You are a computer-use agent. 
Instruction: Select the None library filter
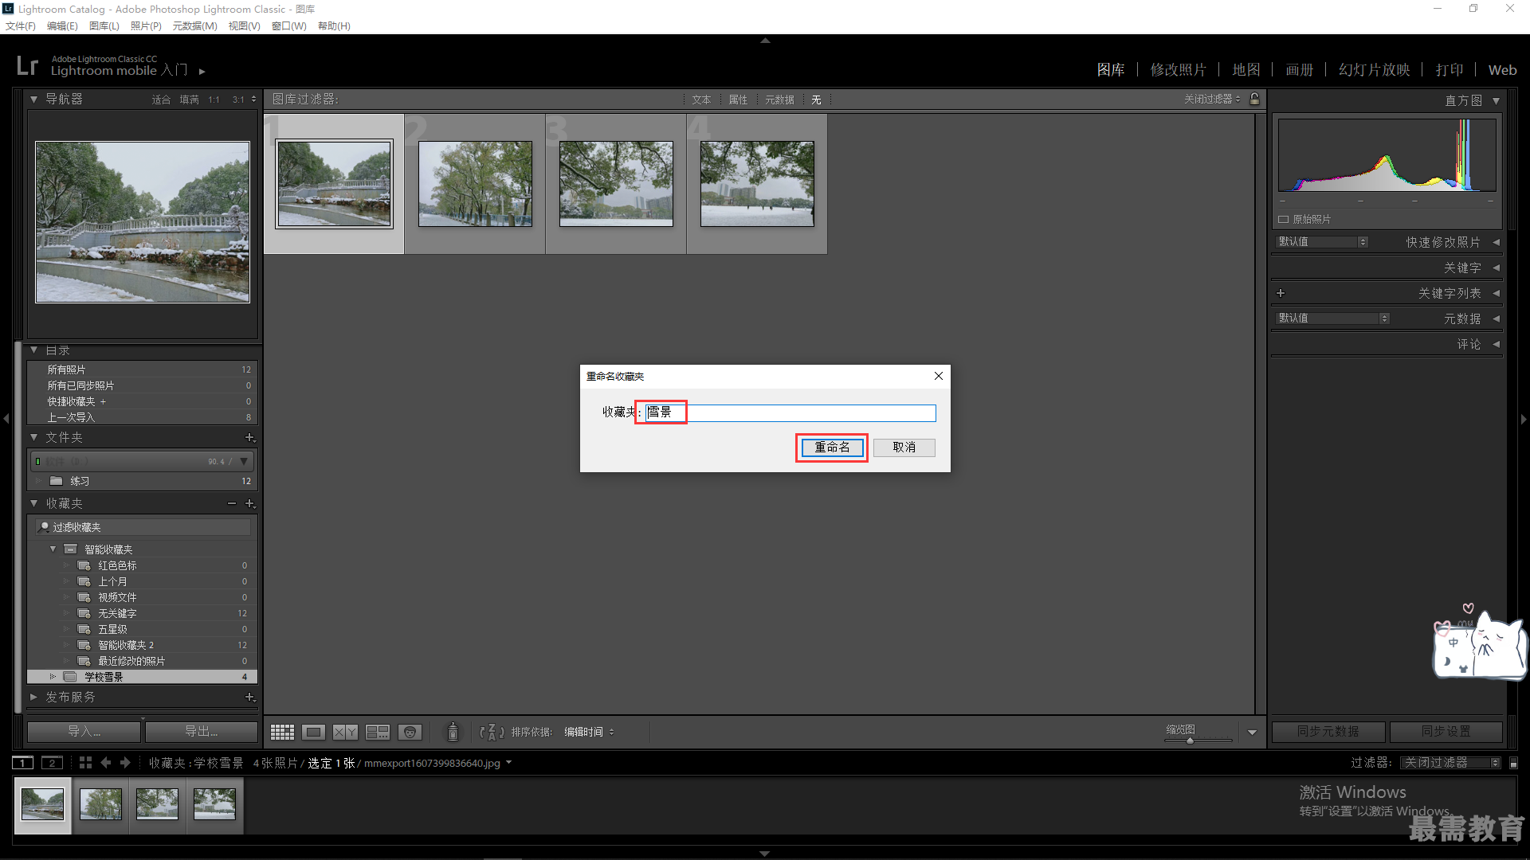[816, 100]
